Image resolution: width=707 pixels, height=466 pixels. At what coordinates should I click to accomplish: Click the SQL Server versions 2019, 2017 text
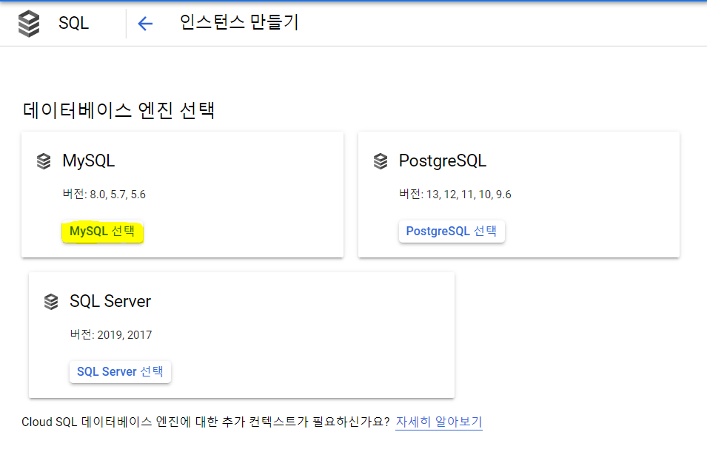click(111, 335)
